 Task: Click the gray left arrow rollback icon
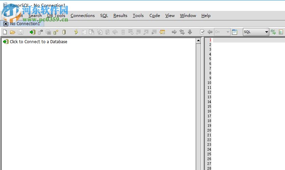click(210, 32)
